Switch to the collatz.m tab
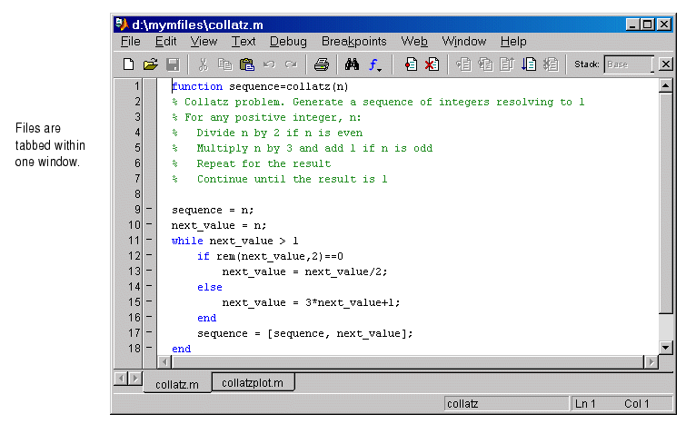Screen dimensions: 696x424 pos(177,384)
